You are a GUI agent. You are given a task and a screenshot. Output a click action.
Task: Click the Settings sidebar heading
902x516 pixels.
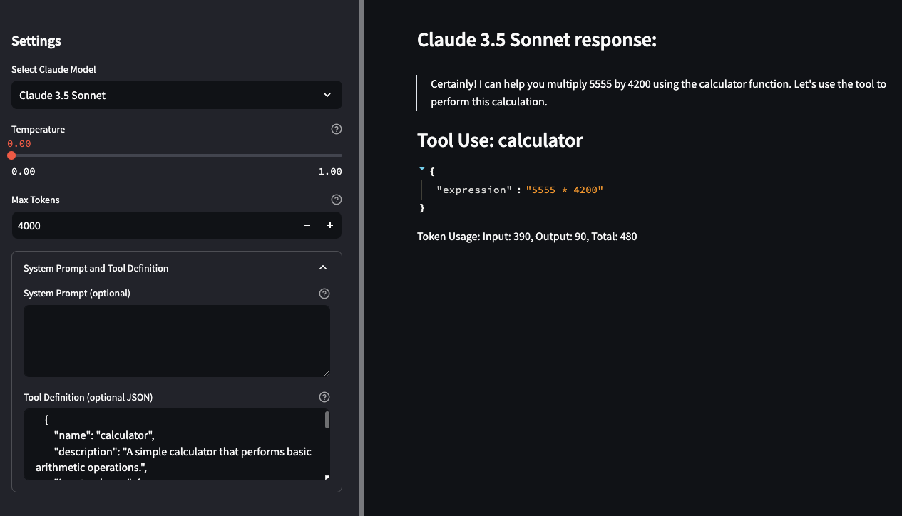click(36, 41)
